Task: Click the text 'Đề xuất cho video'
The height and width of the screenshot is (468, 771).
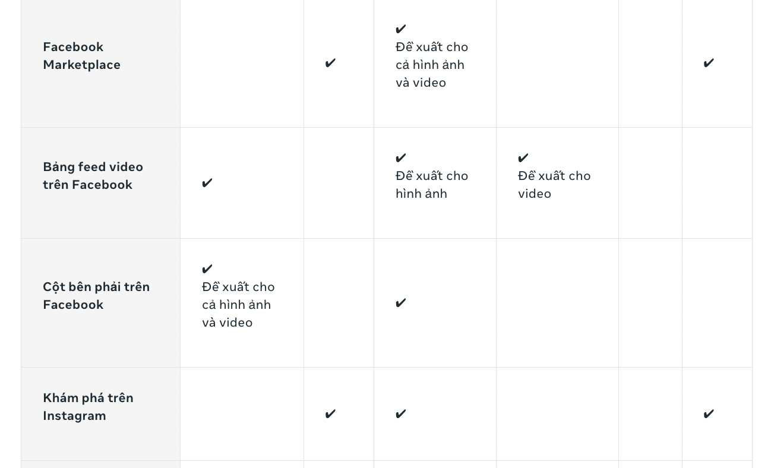Action: pyautogui.click(x=554, y=185)
